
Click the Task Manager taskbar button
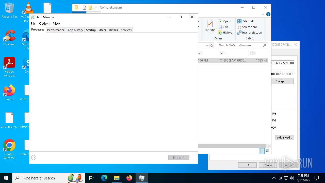coord(142,178)
